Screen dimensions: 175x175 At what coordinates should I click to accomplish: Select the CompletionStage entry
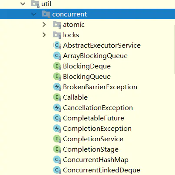click(91, 149)
